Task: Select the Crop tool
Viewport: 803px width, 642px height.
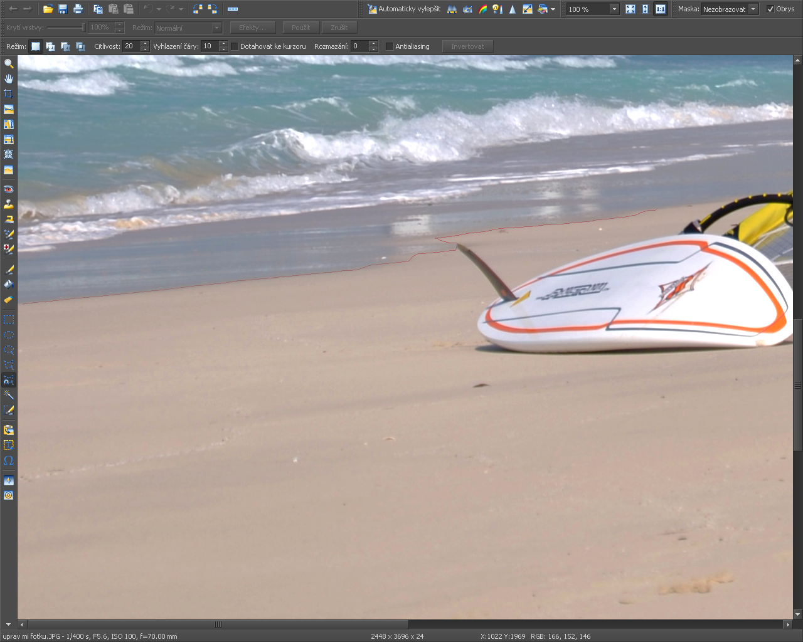Action: pos(9,93)
